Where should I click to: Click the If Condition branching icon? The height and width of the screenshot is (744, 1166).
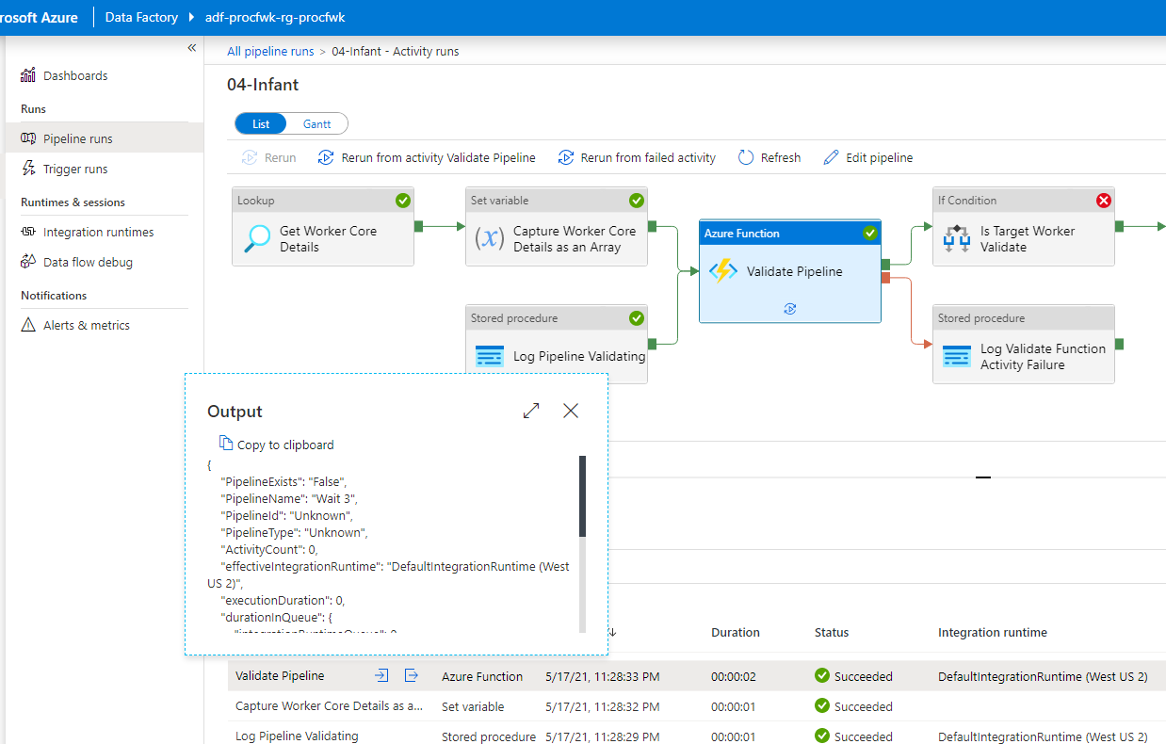tap(957, 238)
